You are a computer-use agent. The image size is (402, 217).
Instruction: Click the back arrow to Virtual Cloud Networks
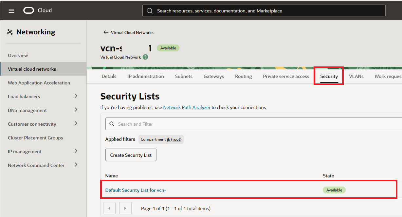[x=106, y=32]
